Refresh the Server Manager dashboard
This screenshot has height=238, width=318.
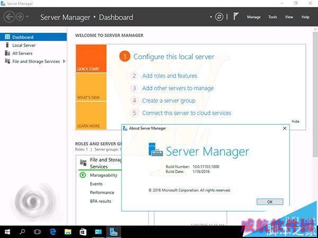click(219, 17)
